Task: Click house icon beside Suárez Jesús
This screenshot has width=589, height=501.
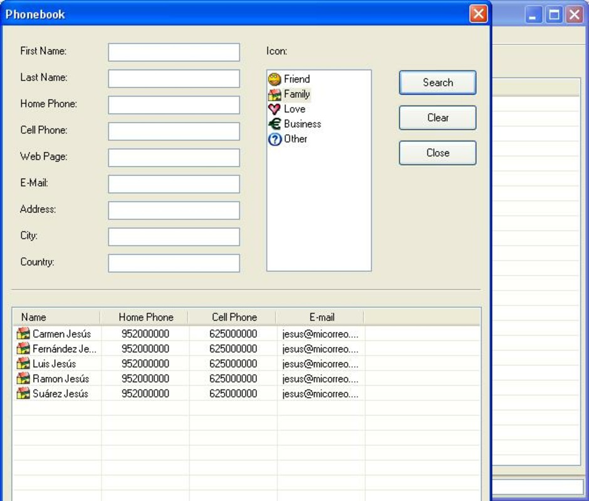Action: pyautogui.click(x=23, y=393)
